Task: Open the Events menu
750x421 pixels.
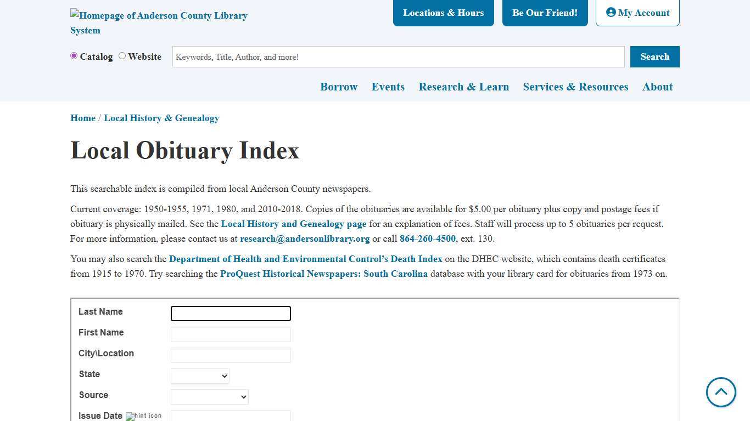Action: 388,87
